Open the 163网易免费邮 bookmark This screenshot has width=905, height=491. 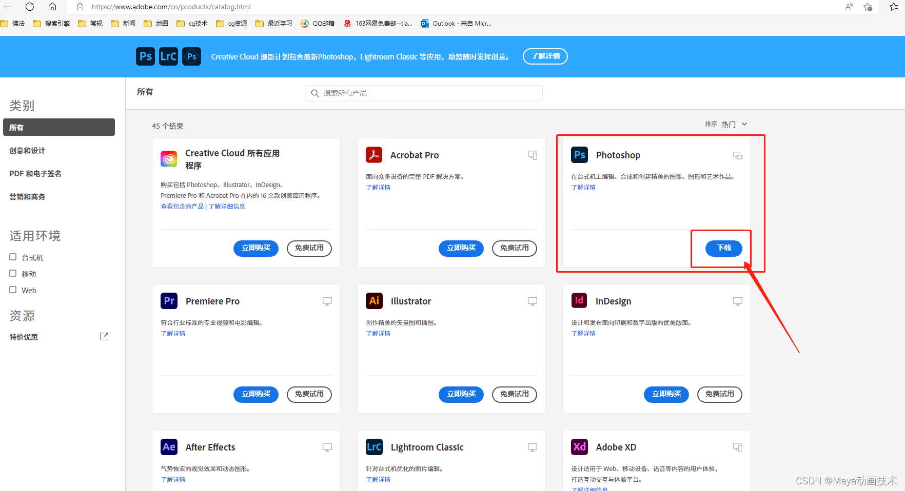click(x=378, y=24)
